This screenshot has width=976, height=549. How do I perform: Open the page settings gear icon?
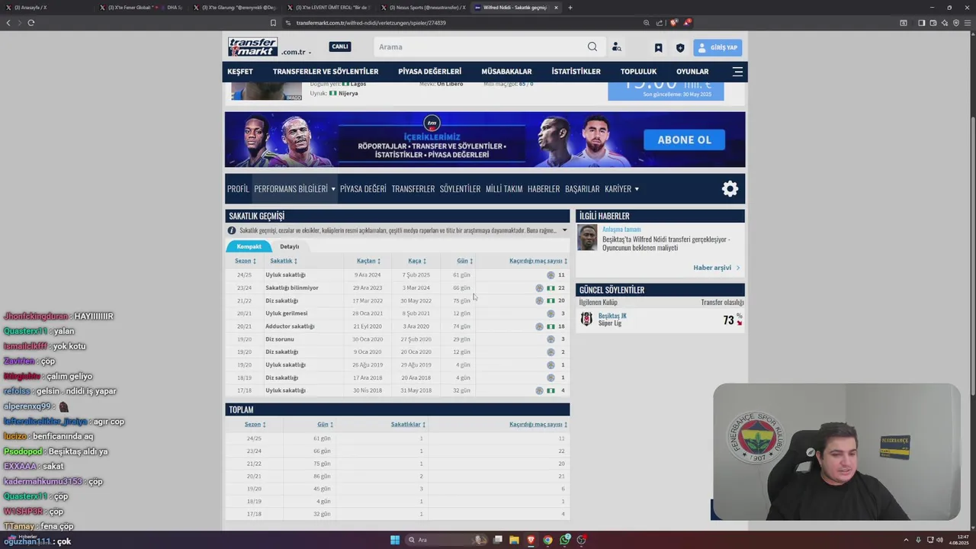[x=730, y=188]
